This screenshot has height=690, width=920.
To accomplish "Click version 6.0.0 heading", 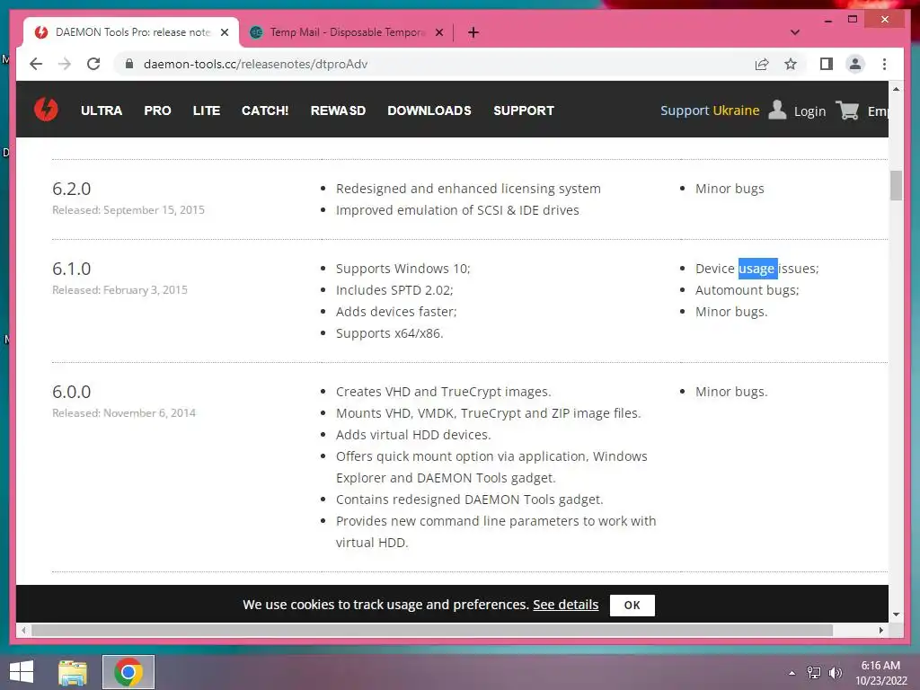I will (x=72, y=392).
